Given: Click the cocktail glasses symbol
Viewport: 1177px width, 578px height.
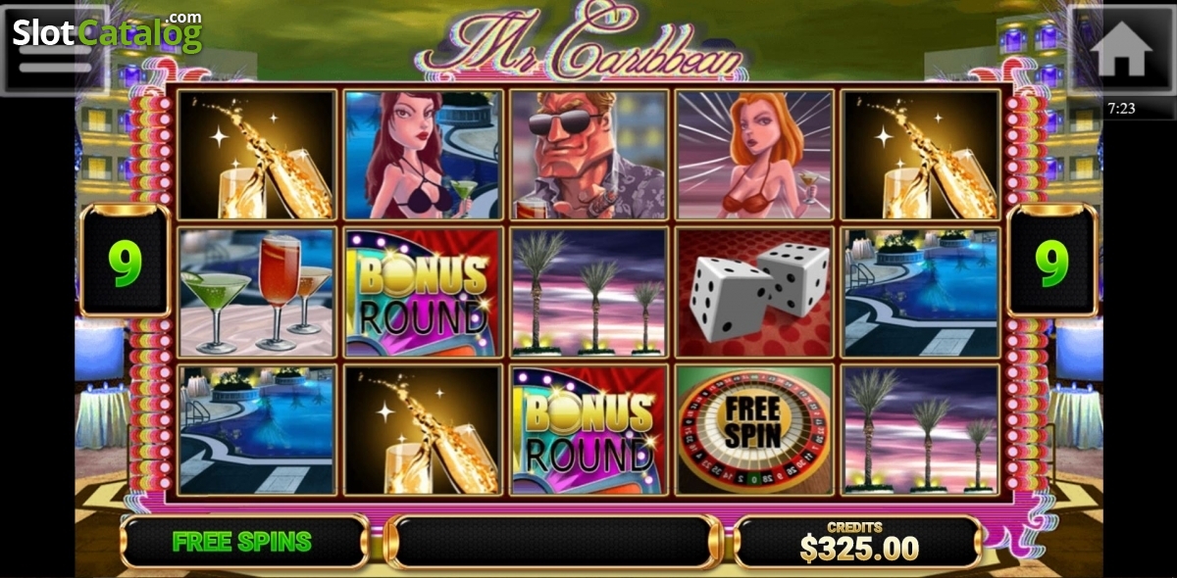Looking at the screenshot, I should [x=257, y=292].
